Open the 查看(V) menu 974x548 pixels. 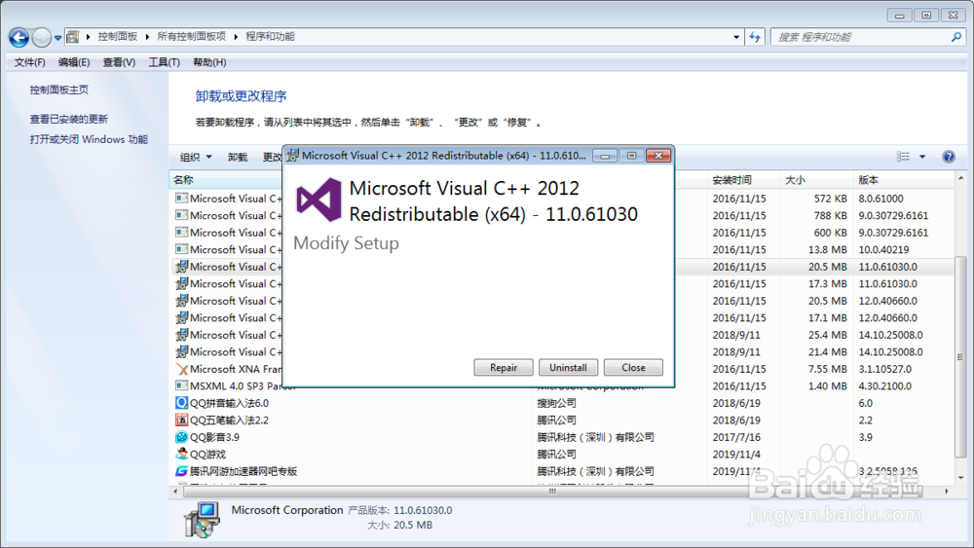coord(119,62)
